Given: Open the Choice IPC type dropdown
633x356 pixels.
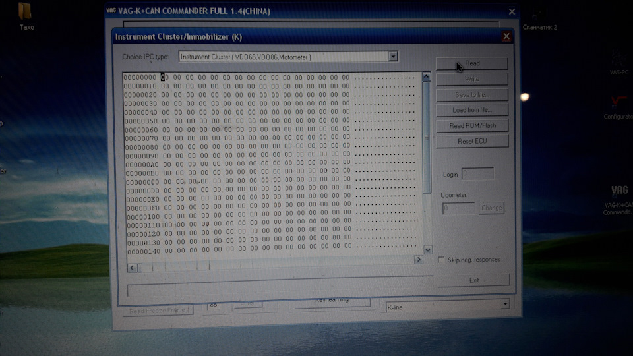Looking at the screenshot, I should click(x=393, y=57).
